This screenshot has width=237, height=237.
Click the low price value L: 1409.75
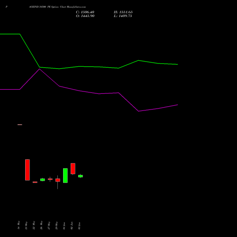[x=123, y=16]
